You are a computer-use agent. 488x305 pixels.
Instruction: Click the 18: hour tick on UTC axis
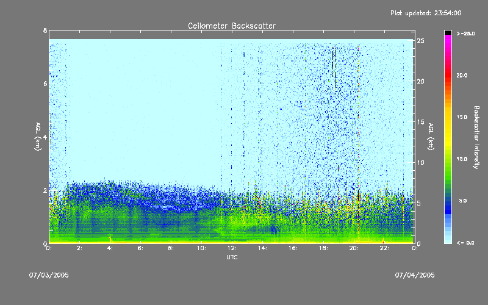click(323, 248)
